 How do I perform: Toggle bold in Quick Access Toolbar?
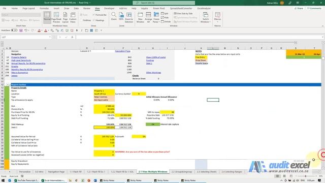[77, 30]
